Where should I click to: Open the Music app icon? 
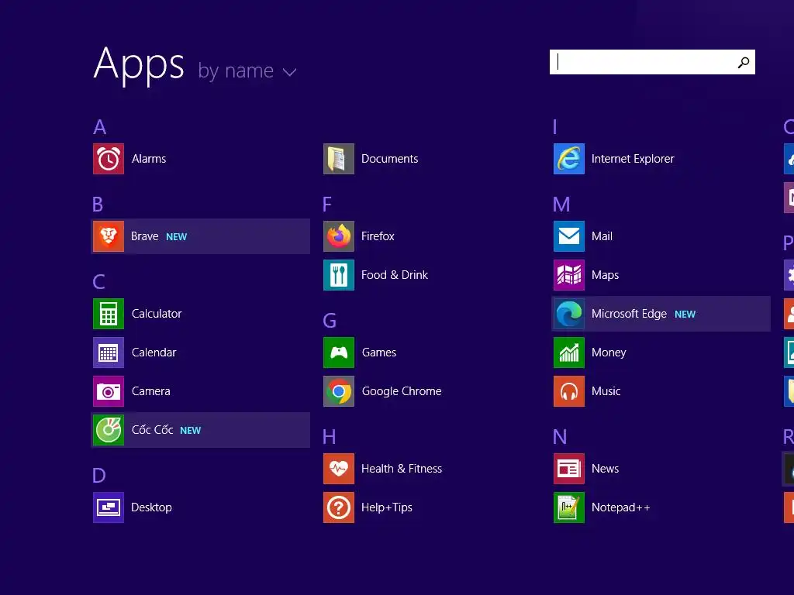point(569,391)
